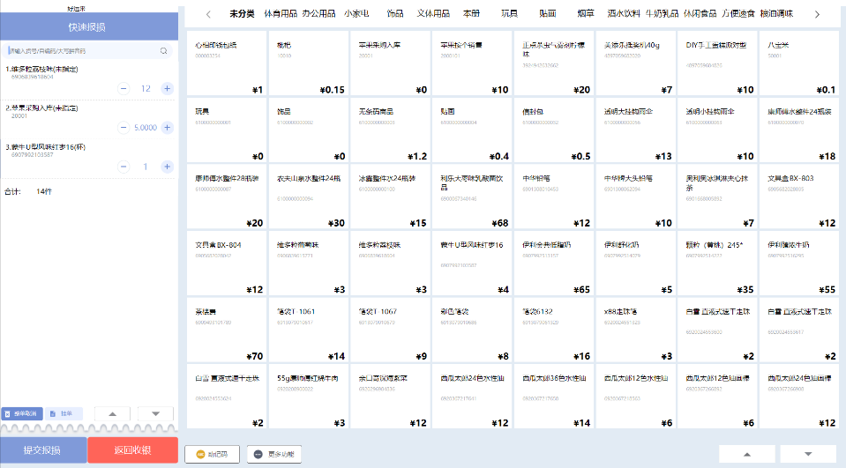Screen dimensions: 846x468
Task: Click the 整单取消 trash icon button
Action: pos(21,413)
